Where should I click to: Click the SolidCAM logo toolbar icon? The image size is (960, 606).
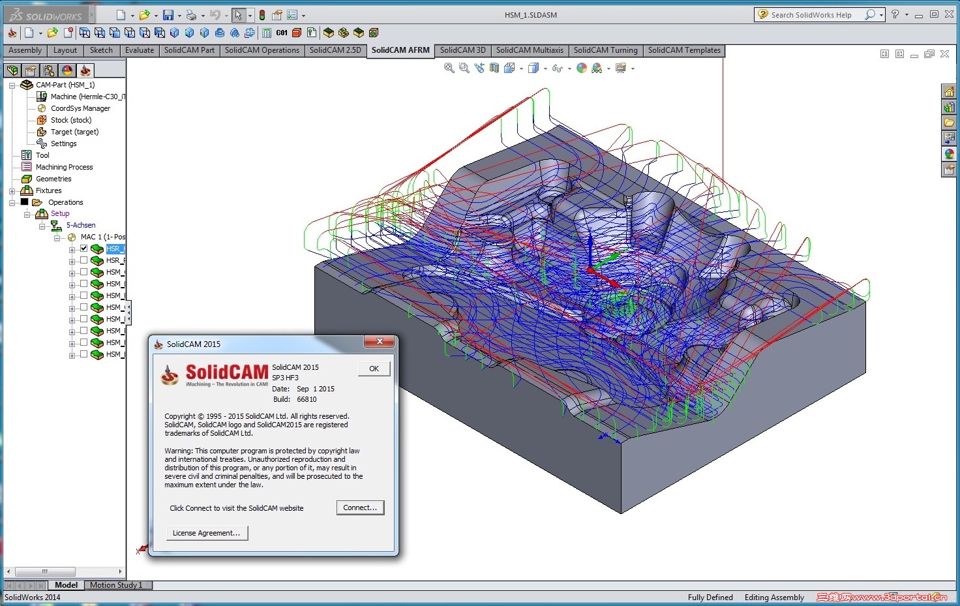coord(12,33)
